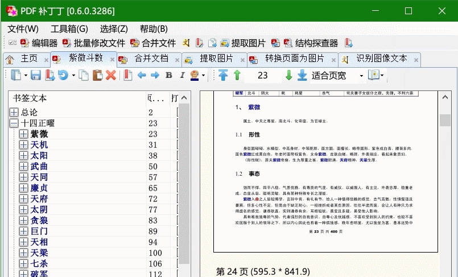Click the 提取图片 extract images toolbar button
This screenshot has width=458, height=277.
(x=243, y=43)
